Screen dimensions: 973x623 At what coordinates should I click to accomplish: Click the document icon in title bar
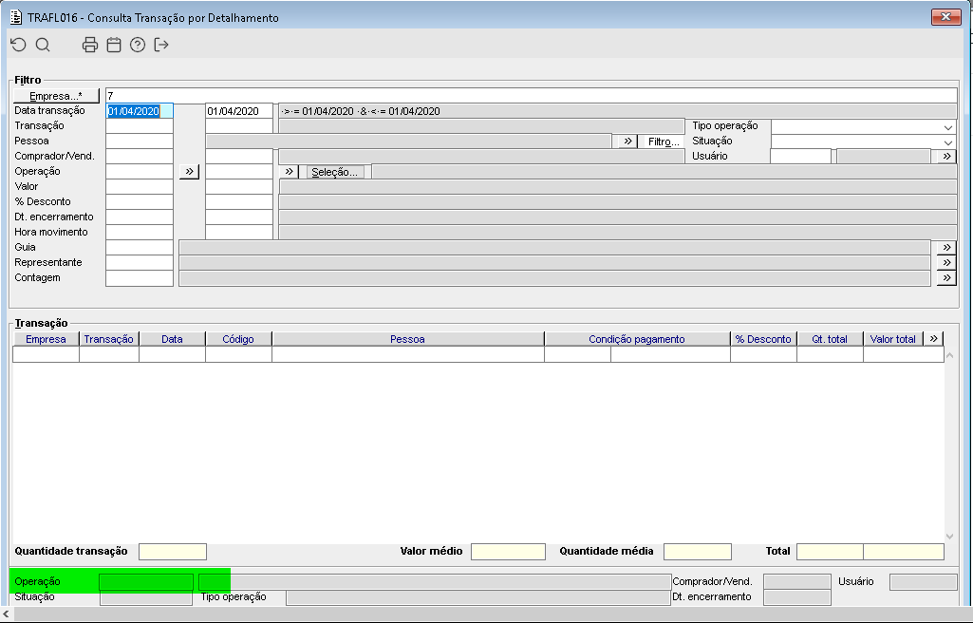pos(16,17)
